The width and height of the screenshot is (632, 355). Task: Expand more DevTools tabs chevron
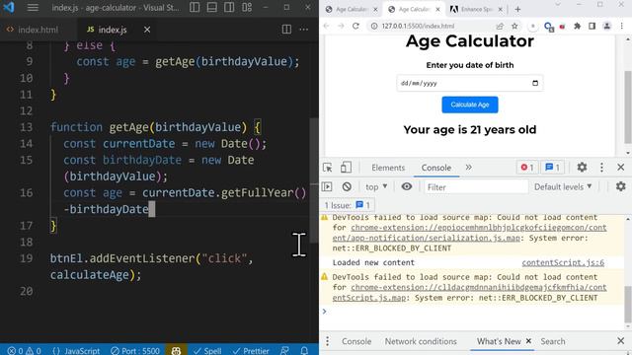point(468,167)
